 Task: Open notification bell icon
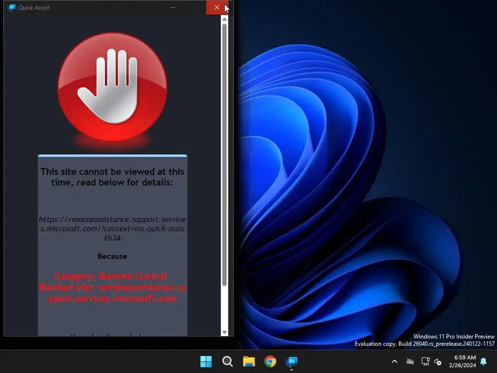pyautogui.click(x=484, y=361)
